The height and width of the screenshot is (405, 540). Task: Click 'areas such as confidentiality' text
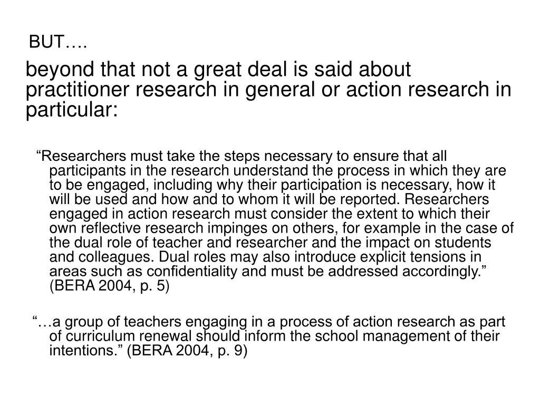click(x=143, y=272)
